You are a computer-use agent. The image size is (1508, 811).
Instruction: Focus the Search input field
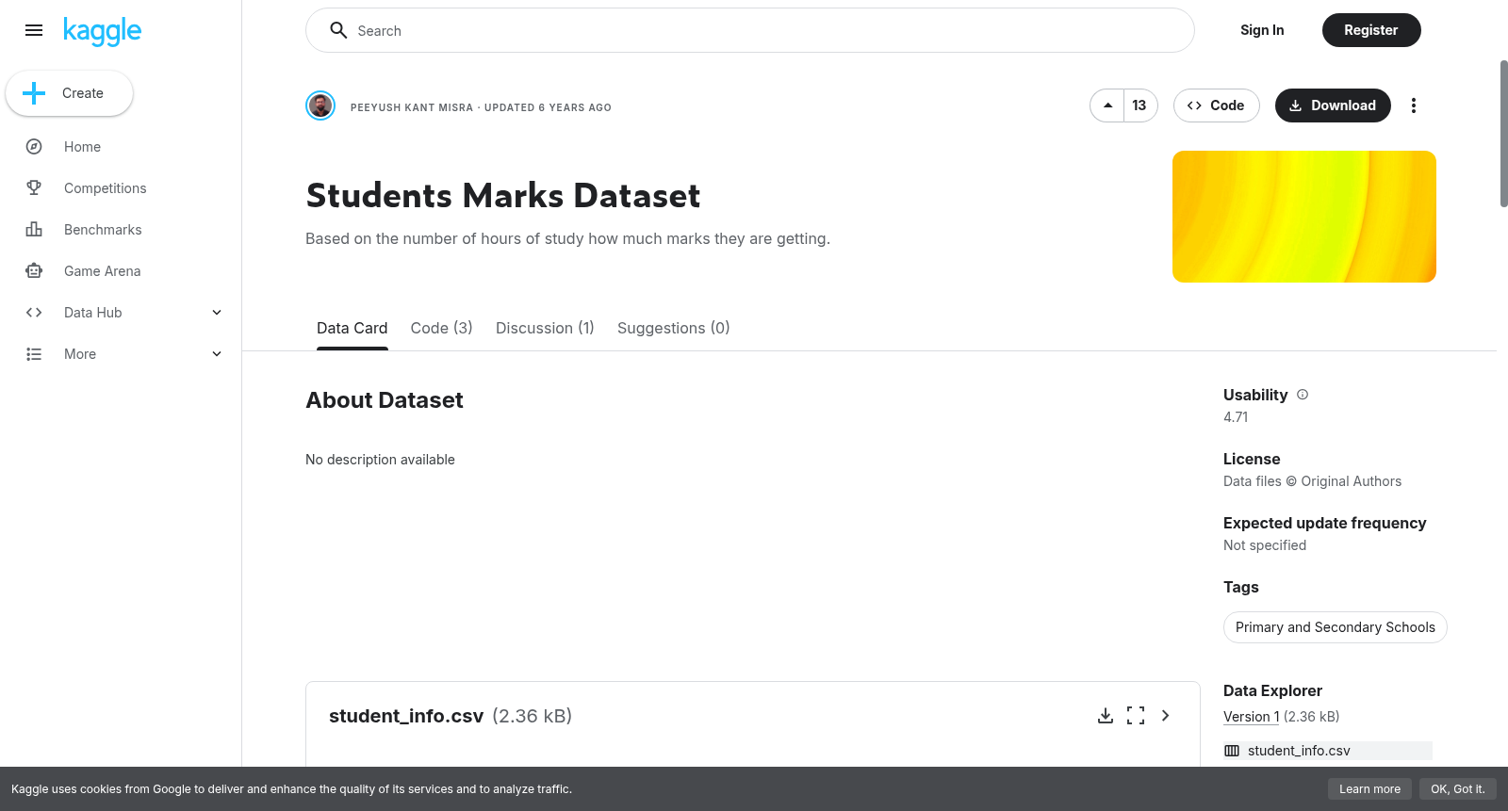coord(750,30)
